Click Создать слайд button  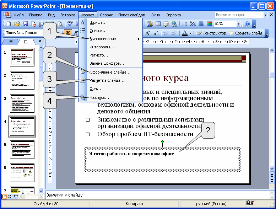pyautogui.click(x=245, y=33)
